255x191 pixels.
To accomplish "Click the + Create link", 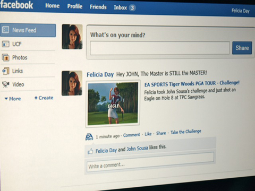I will 44,98.
